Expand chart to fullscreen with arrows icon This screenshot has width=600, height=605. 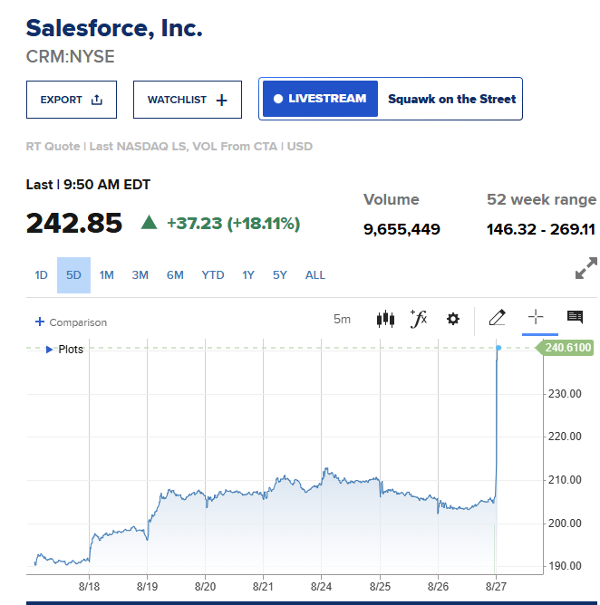pos(585,268)
